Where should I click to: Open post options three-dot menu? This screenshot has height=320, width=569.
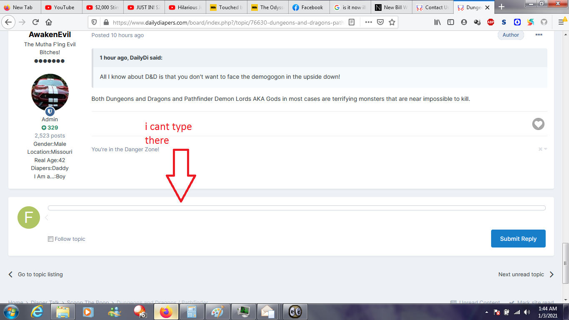click(x=539, y=35)
